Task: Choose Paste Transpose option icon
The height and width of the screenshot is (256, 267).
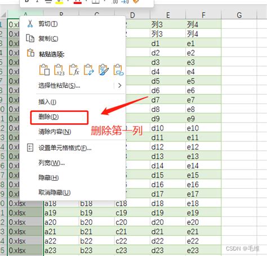Action: pos(88,70)
